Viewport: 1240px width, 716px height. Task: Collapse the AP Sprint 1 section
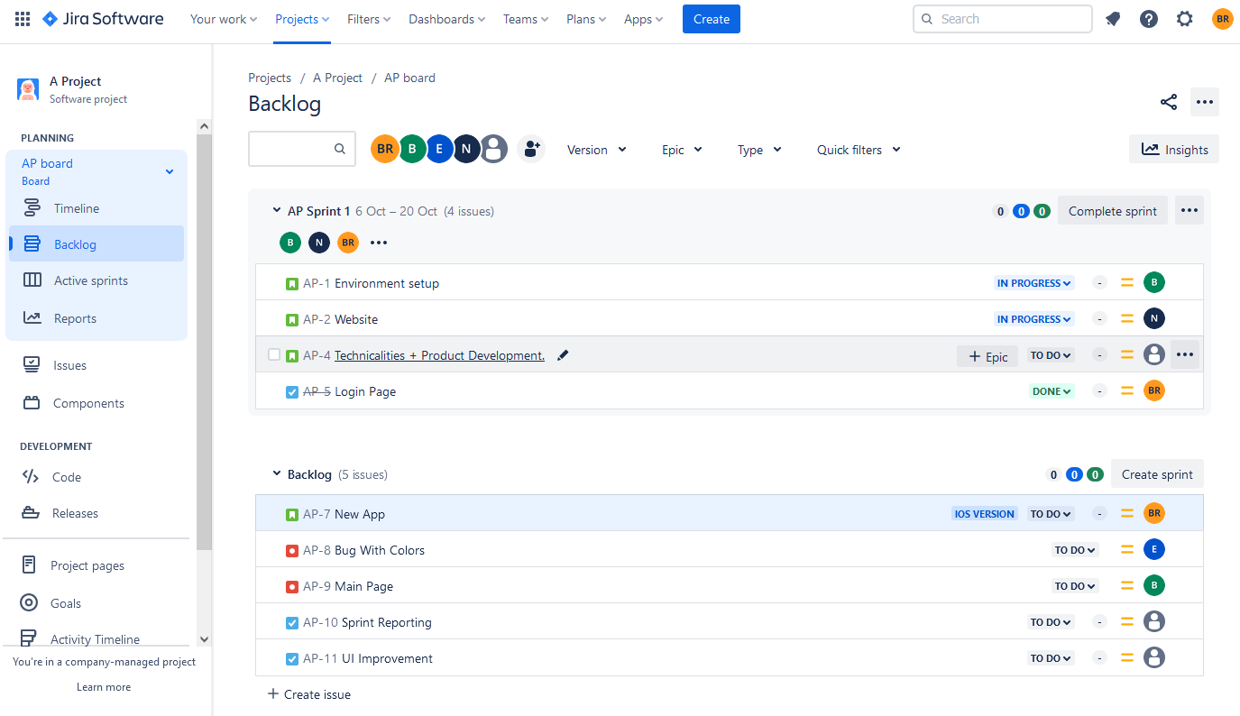pyautogui.click(x=276, y=209)
